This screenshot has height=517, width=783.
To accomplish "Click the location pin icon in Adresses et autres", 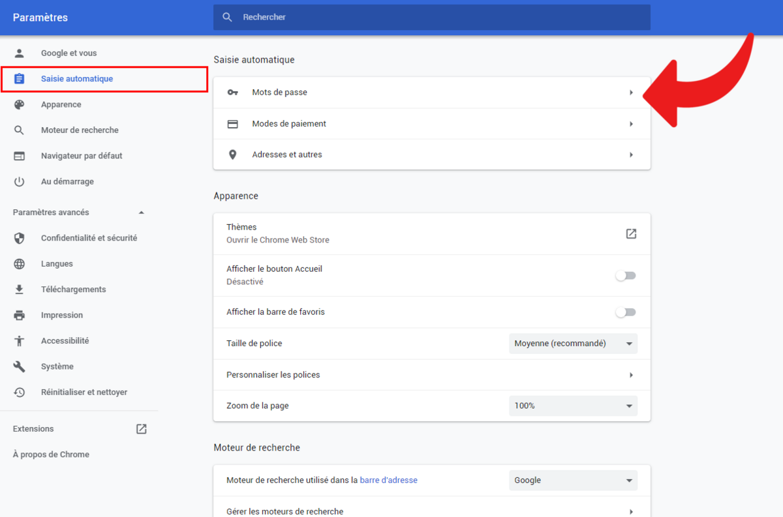I will (x=233, y=155).
